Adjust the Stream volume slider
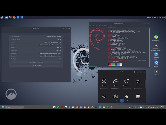 tap(104, 89)
